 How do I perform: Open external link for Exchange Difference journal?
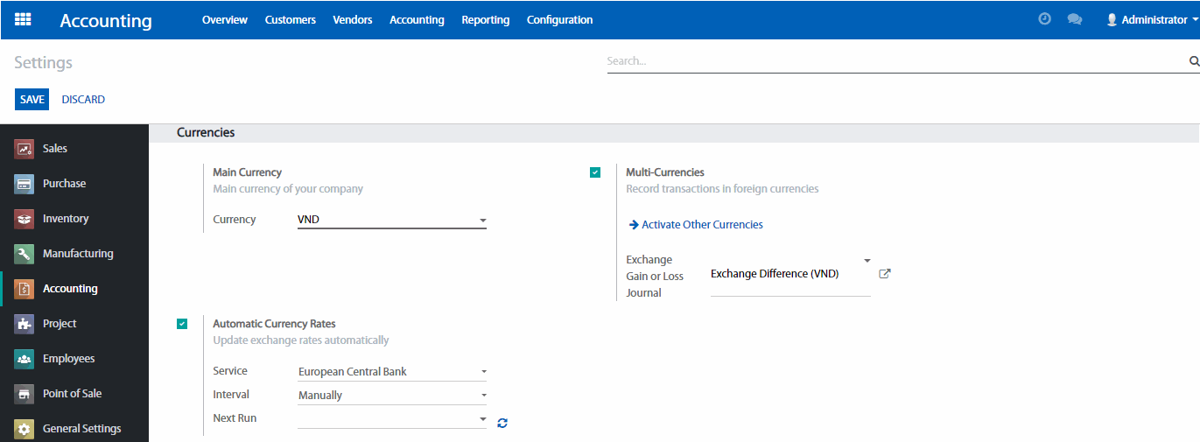[884, 274]
